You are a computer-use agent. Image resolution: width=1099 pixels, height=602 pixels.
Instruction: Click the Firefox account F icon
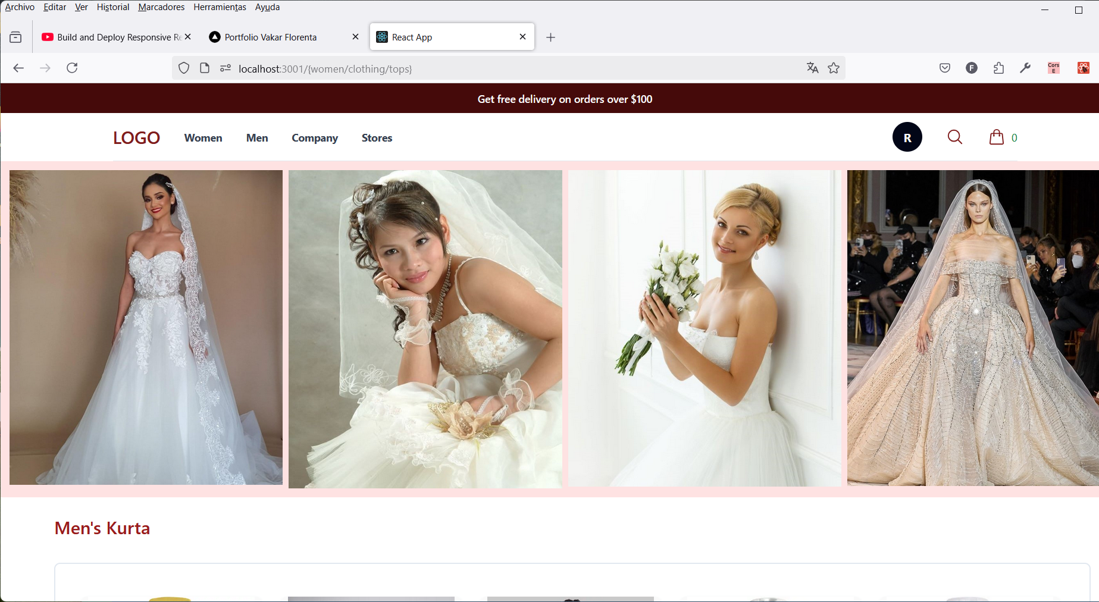coord(972,68)
